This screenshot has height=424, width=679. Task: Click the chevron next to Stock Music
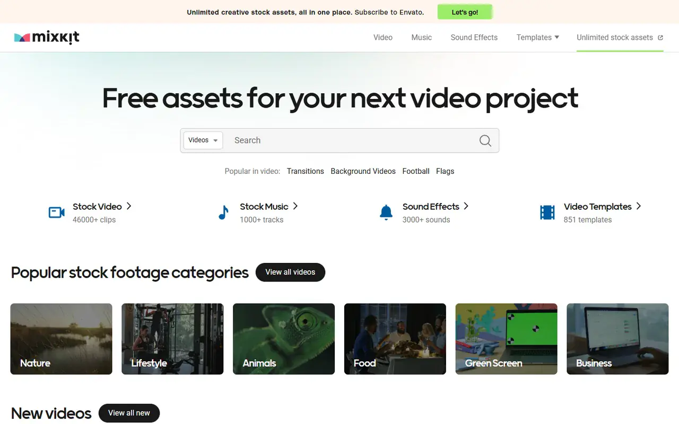pos(295,206)
